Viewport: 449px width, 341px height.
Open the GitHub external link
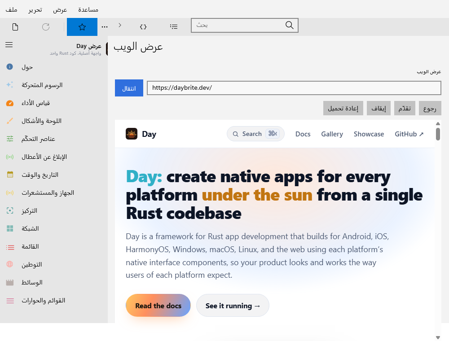pyautogui.click(x=409, y=134)
